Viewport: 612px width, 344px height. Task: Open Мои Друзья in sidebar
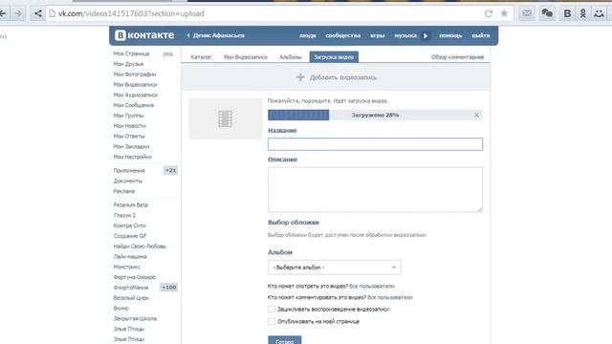[128, 64]
